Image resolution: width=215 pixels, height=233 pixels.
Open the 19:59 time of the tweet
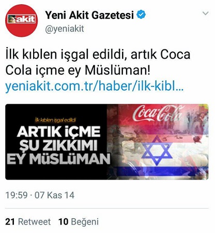(17, 195)
